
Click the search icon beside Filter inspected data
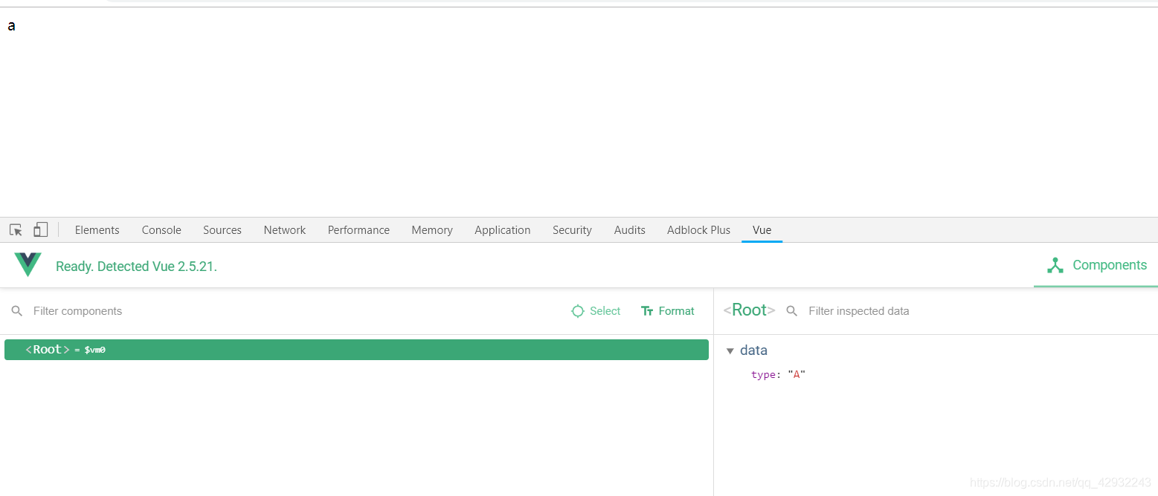pyautogui.click(x=792, y=311)
